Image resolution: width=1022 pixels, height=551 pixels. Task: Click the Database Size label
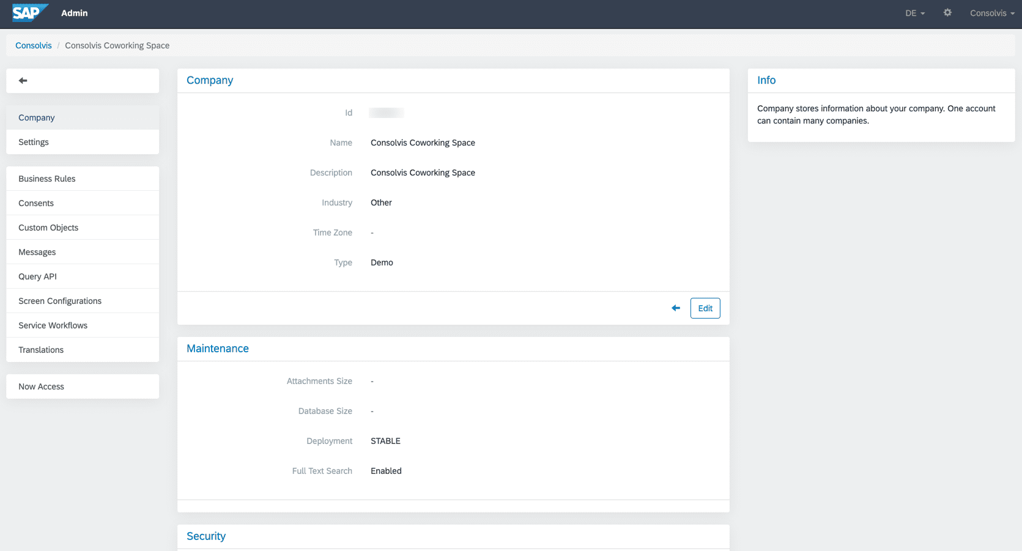coord(325,411)
